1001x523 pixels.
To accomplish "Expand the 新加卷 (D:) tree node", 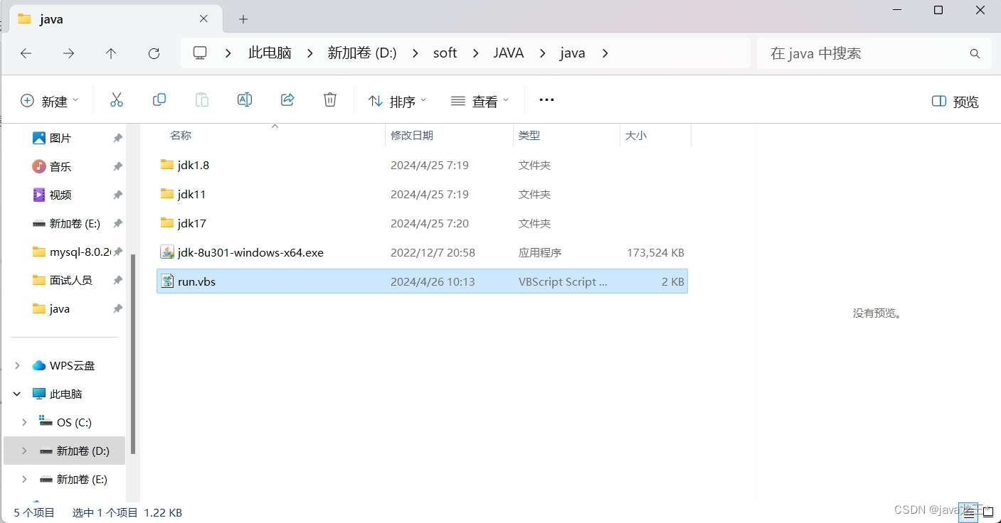I will 24,451.
